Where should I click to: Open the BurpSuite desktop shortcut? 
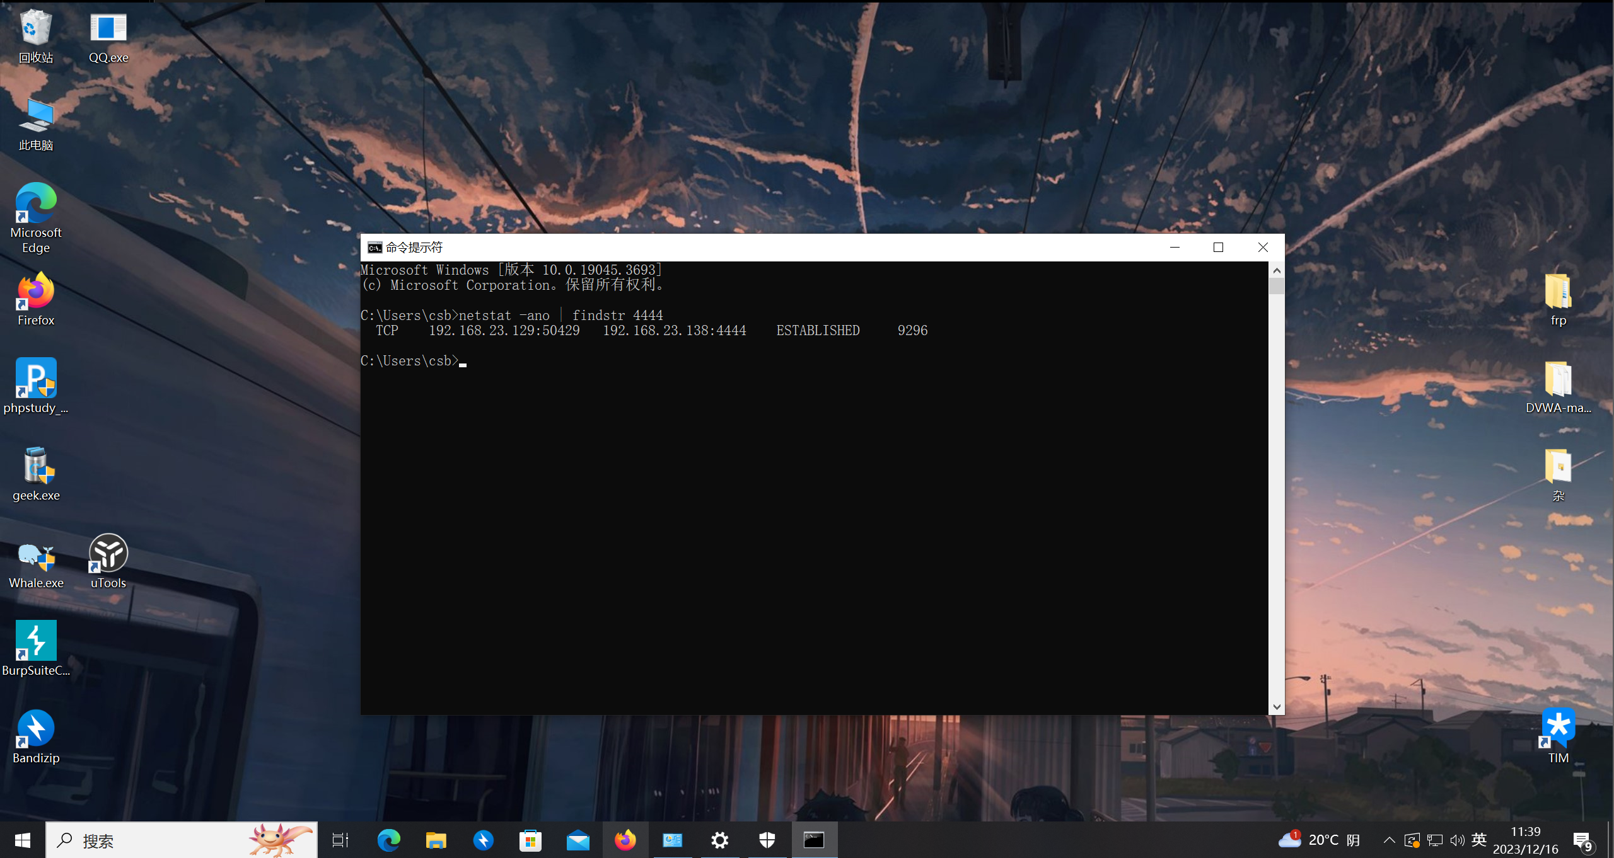(36, 648)
